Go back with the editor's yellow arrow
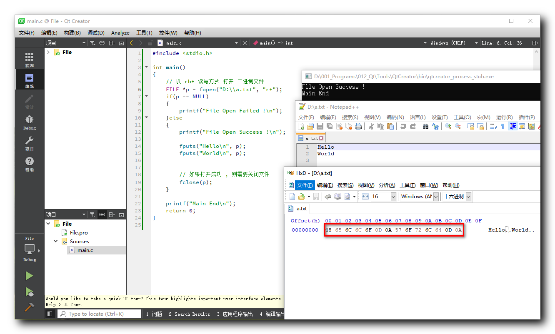The height and width of the screenshot is (334, 555). pos(132,43)
